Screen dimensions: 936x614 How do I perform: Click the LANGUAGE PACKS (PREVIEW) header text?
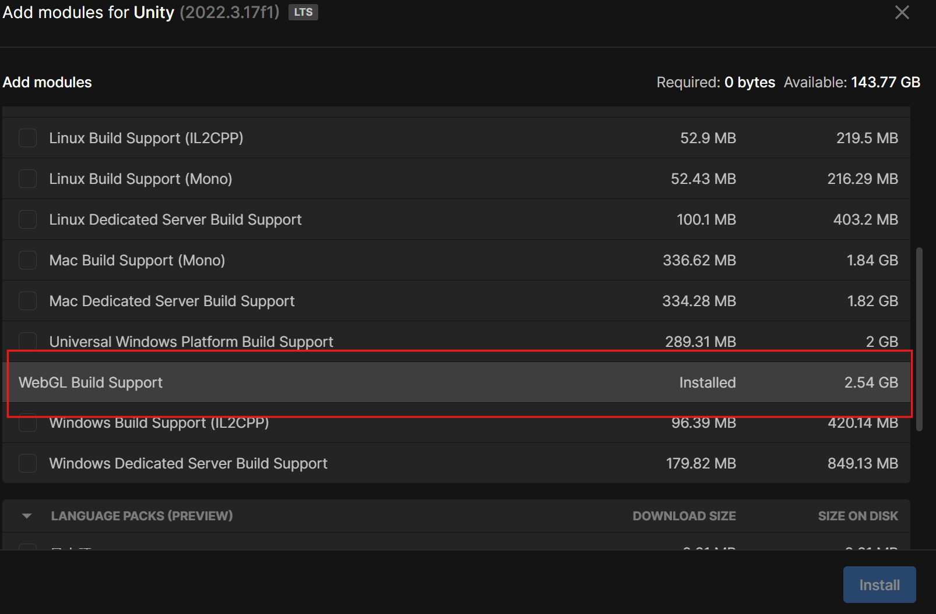coord(142,516)
